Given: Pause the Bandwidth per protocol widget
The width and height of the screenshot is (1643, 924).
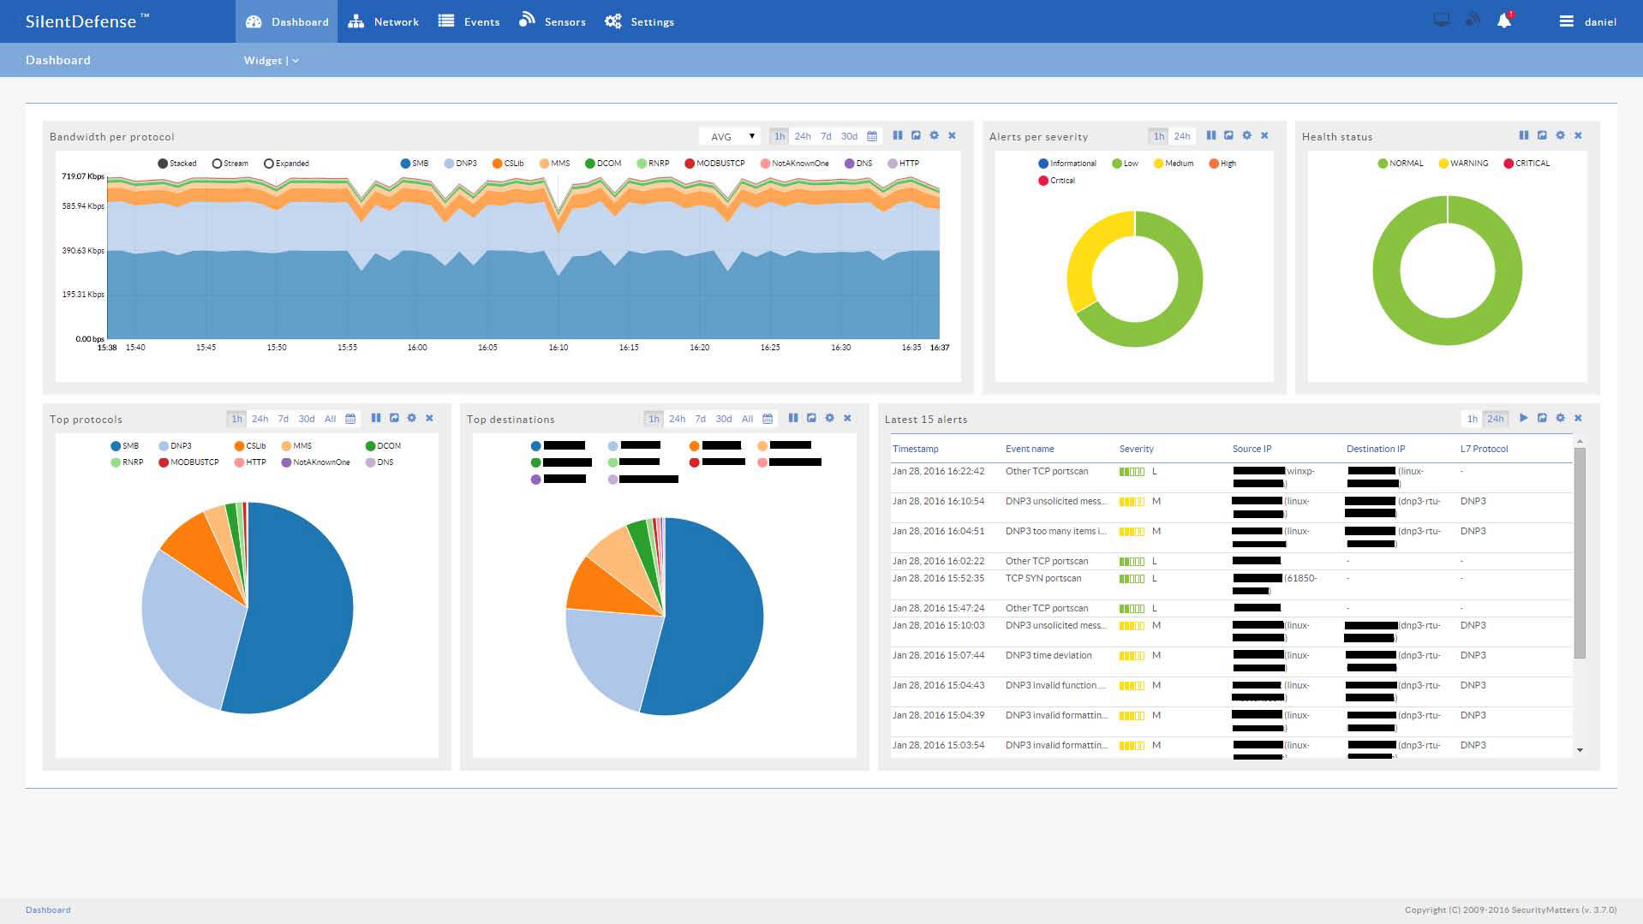Looking at the screenshot, I should click(898, 135).
